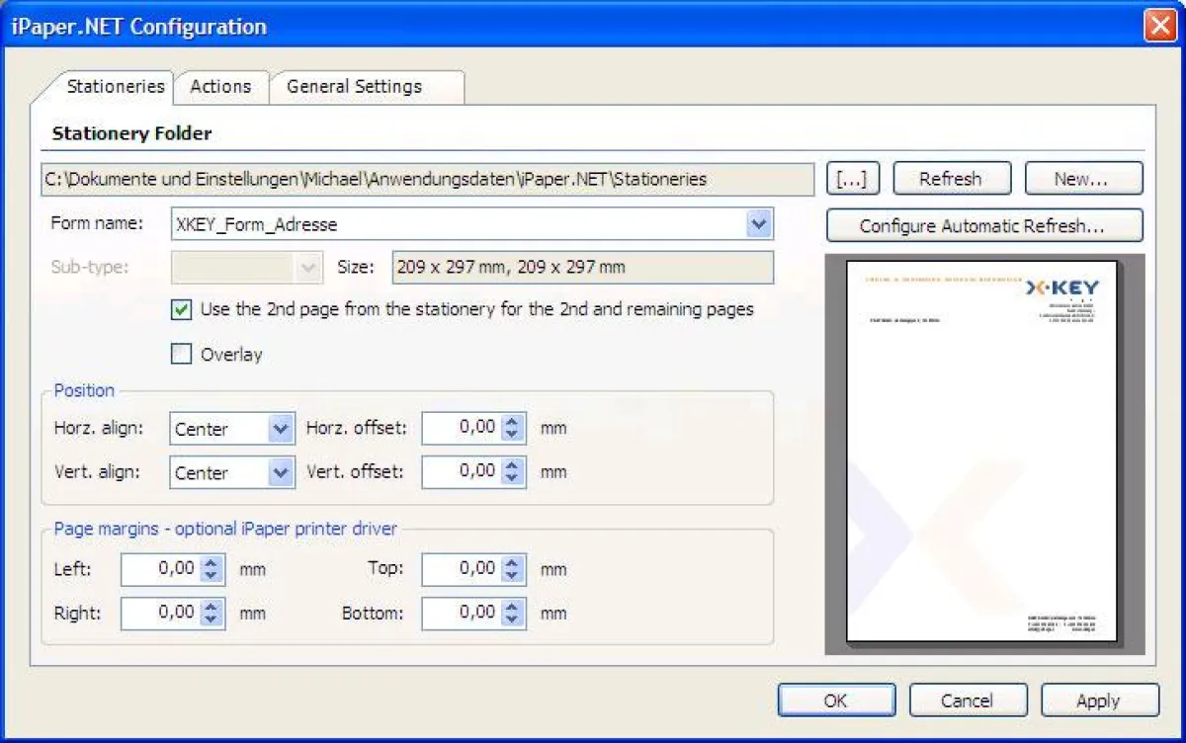Click the Horz. offset spinner arrows
The image size is (1186, 743).
(512, 429)
